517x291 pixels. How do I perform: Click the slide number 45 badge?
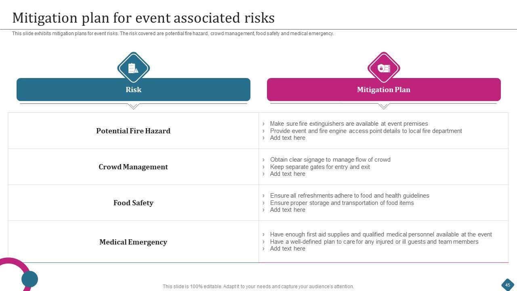(x=508, y=285)
